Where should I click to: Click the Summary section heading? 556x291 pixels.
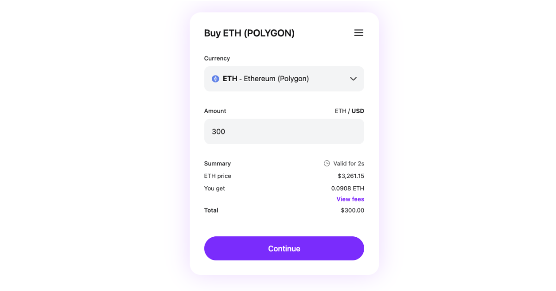pyautogui.click(x=217, y=164)
